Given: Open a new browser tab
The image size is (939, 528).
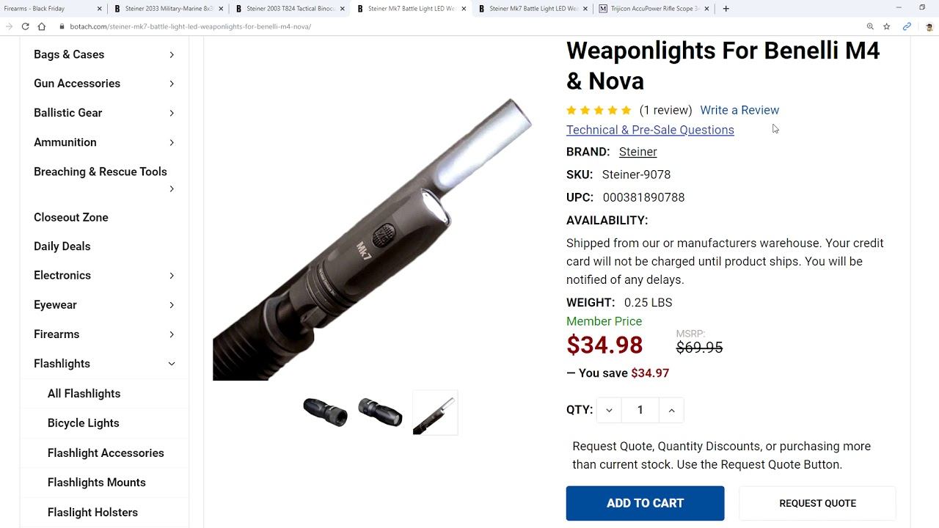Looking at the screenshot, I should coord(726,9).
